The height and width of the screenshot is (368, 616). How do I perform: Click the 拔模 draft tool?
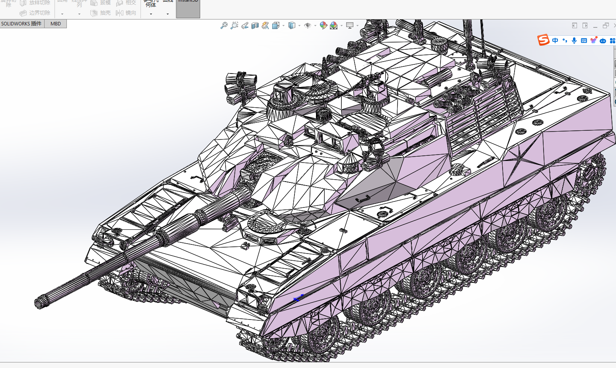(101, 3)
